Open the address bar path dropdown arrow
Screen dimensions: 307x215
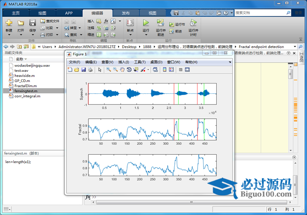[295, 46]
